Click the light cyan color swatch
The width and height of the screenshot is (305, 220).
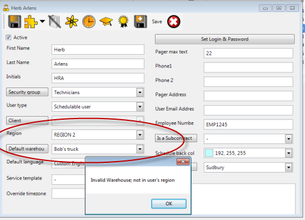click(209, 153)
